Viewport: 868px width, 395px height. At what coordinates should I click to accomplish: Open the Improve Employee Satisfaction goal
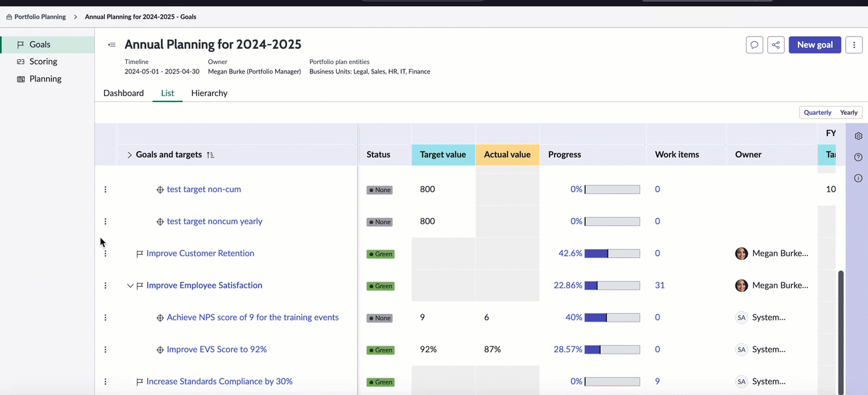pyautogui.click(x=204, y=286)
